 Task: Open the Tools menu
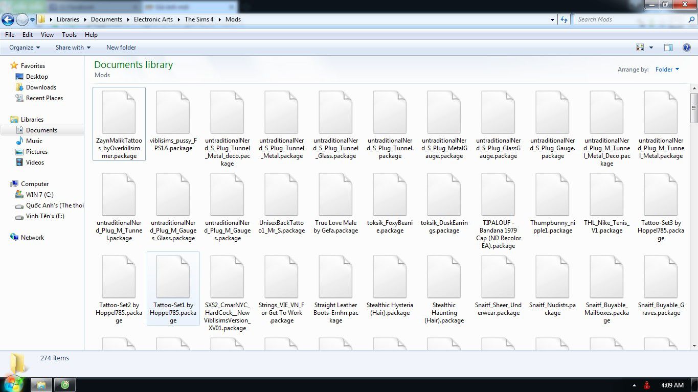point(69,35)
